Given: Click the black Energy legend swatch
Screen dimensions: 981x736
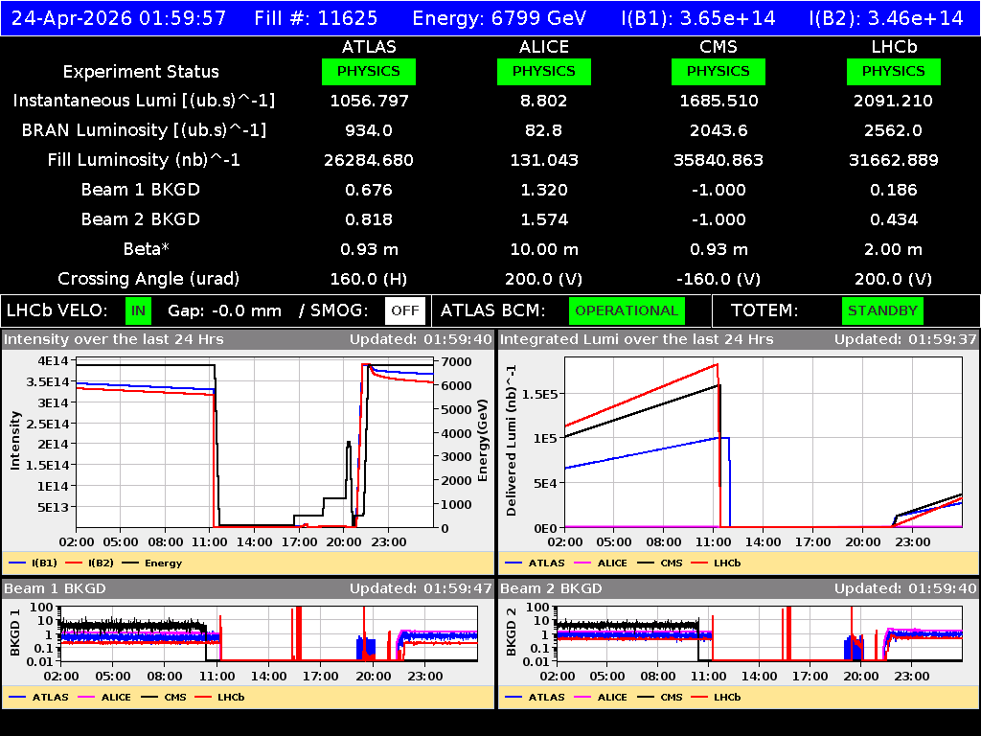Looking at the screenshot, I should [130, 563].
